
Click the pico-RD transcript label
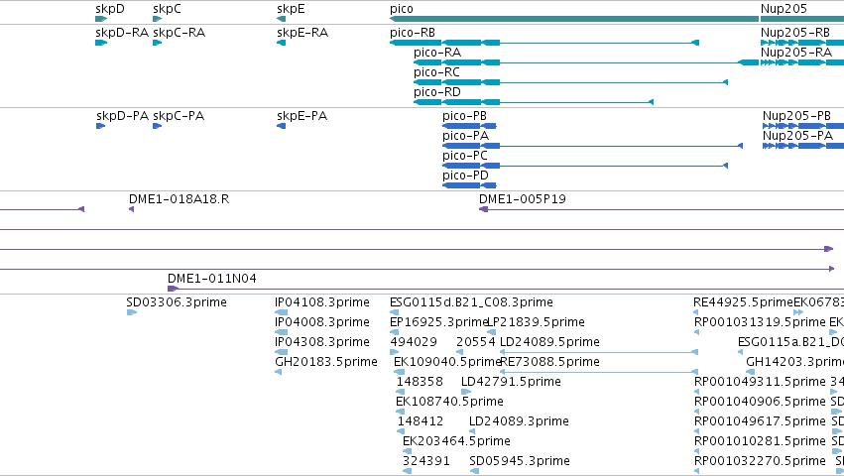pyautogui.click(x=437, y=92)
